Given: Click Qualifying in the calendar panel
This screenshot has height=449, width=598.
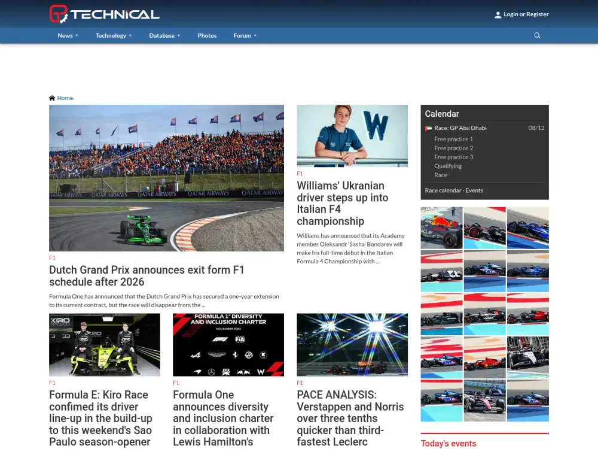Looking at the screenshot, I should point(448,166).
